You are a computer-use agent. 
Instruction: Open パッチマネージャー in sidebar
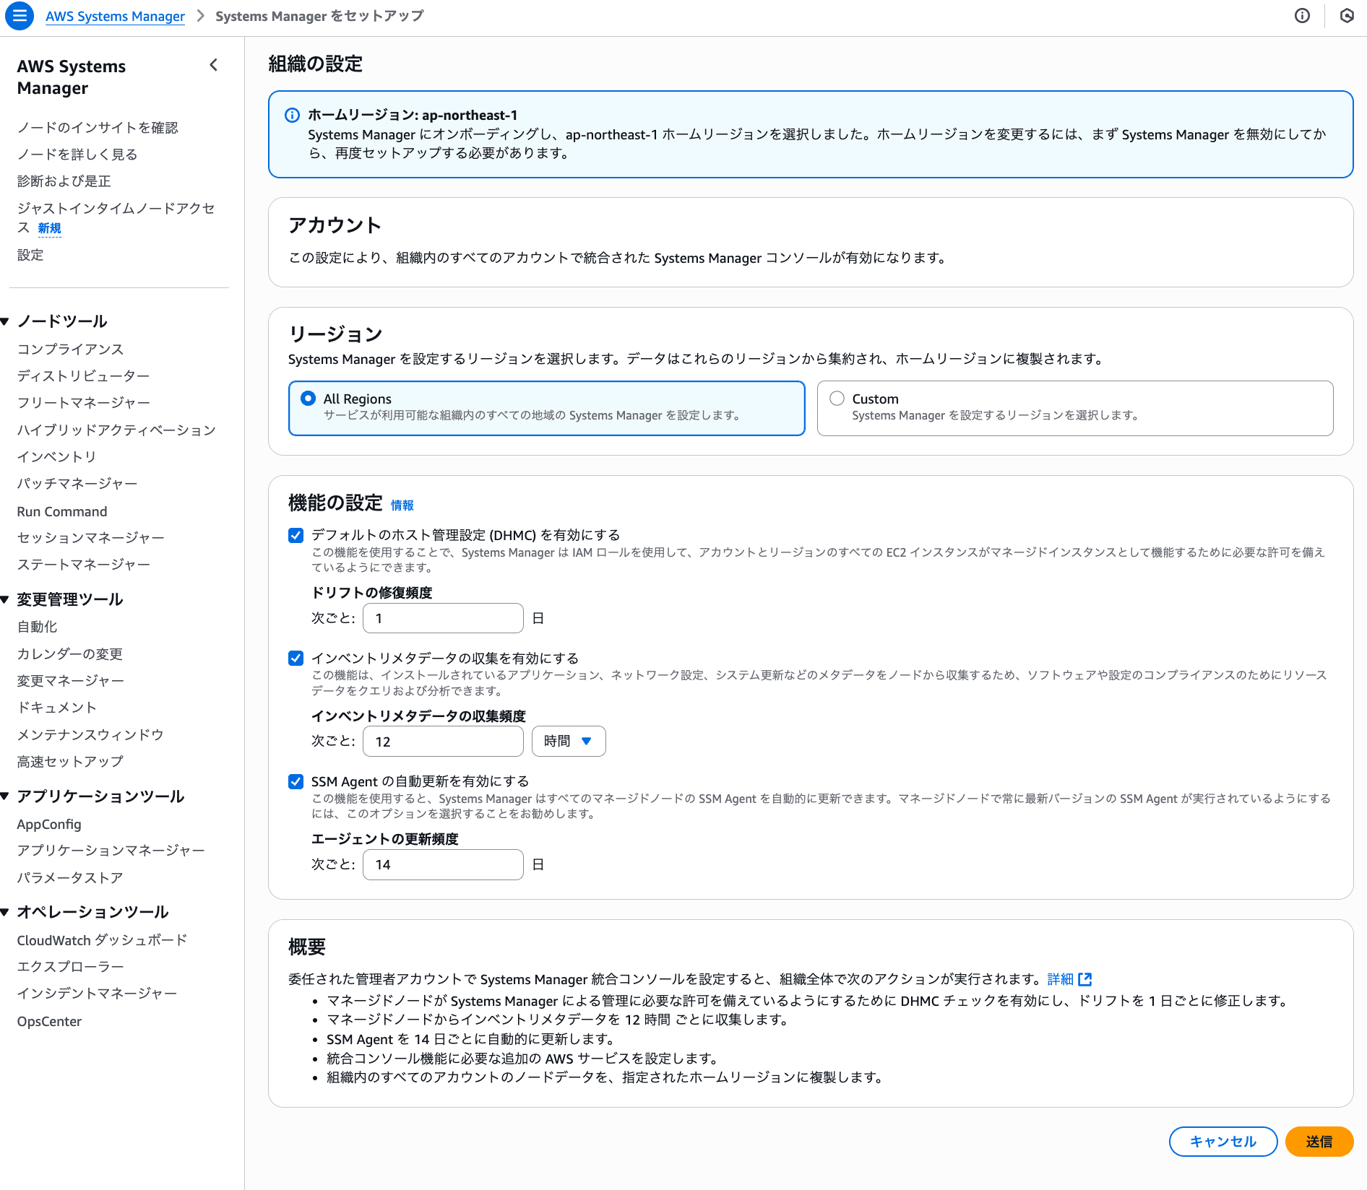click(77, 484)
